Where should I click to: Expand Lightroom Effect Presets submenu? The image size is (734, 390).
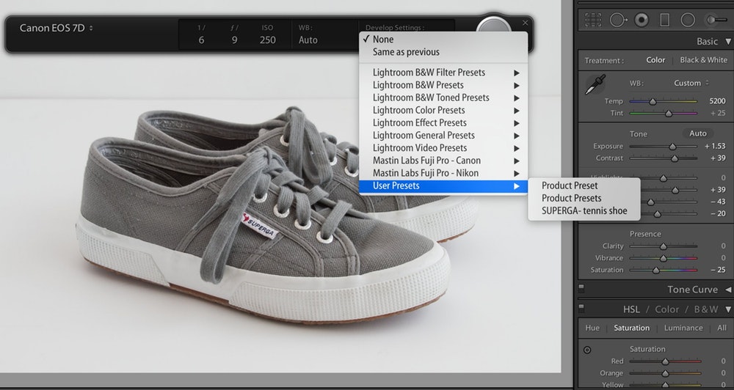coord(443,123)
